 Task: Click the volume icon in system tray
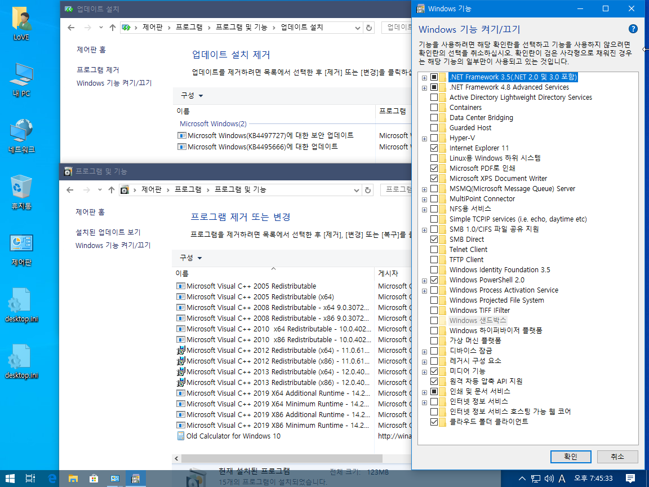[549, 479]
